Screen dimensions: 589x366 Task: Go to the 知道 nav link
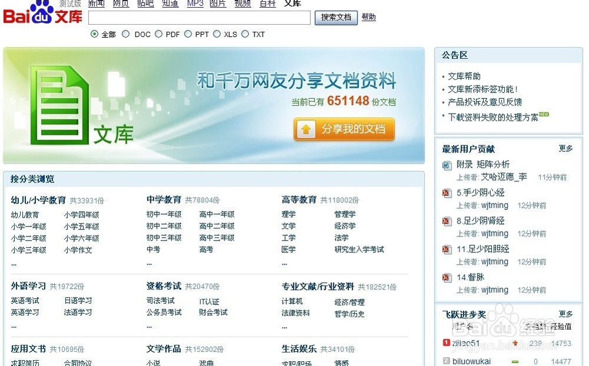pyautogui.click(x=170, y=4)
